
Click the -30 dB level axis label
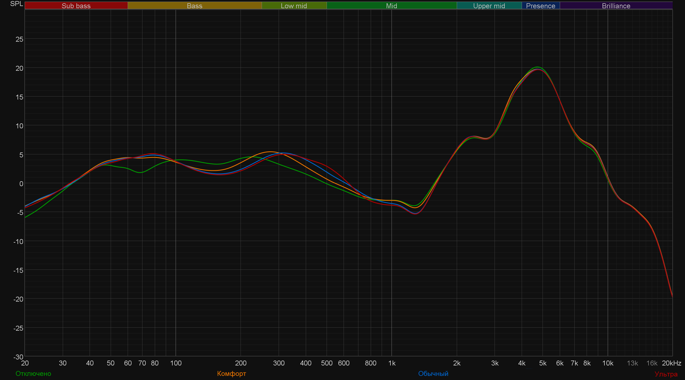tap(18, 357)
